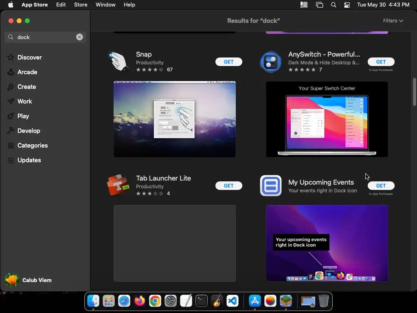Open Control Center in menu bar
Viewport: 417px width, 313px height.
(x=347, y=5)
